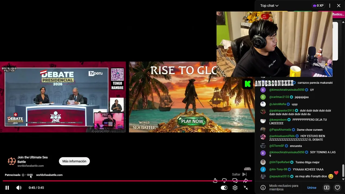Exit fullscreen with the collapse arrows icon
Image resolution: width=345 pixels, height=194 pixels.
point(246,188)
